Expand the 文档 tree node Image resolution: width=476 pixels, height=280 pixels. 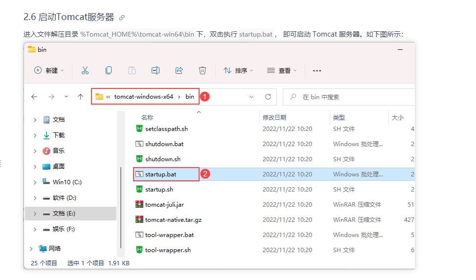(35, 120)
